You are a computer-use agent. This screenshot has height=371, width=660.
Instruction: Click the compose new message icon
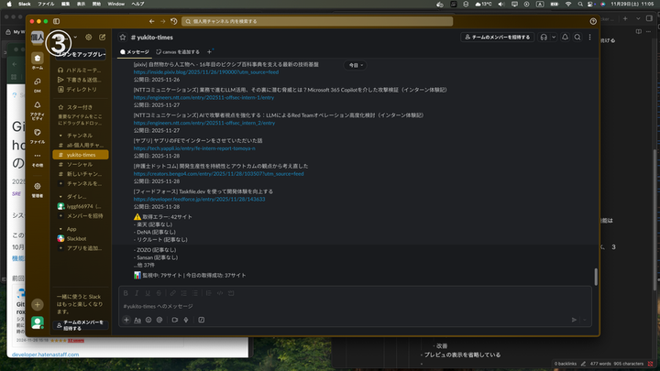tap(102, 38)
